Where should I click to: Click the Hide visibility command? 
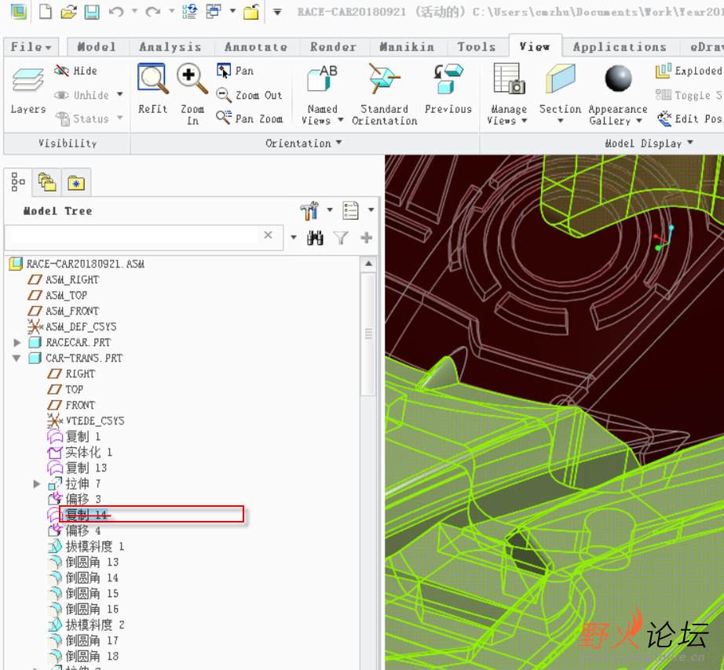pyautogui.click(x=75, y=71)
